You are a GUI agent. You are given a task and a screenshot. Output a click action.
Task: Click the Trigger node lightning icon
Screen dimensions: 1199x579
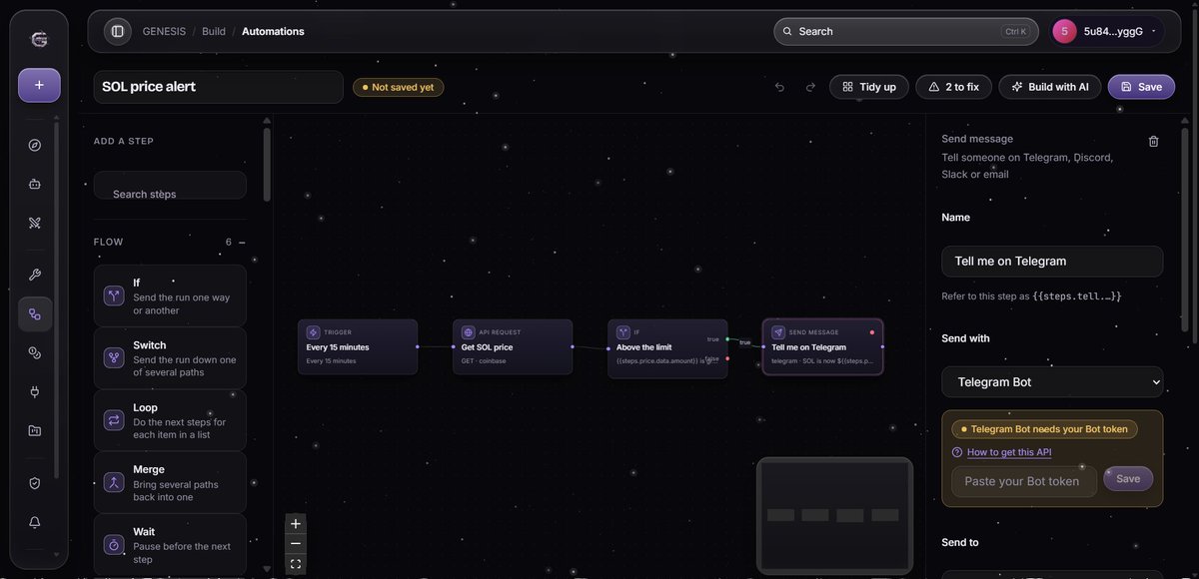[313, 332]
